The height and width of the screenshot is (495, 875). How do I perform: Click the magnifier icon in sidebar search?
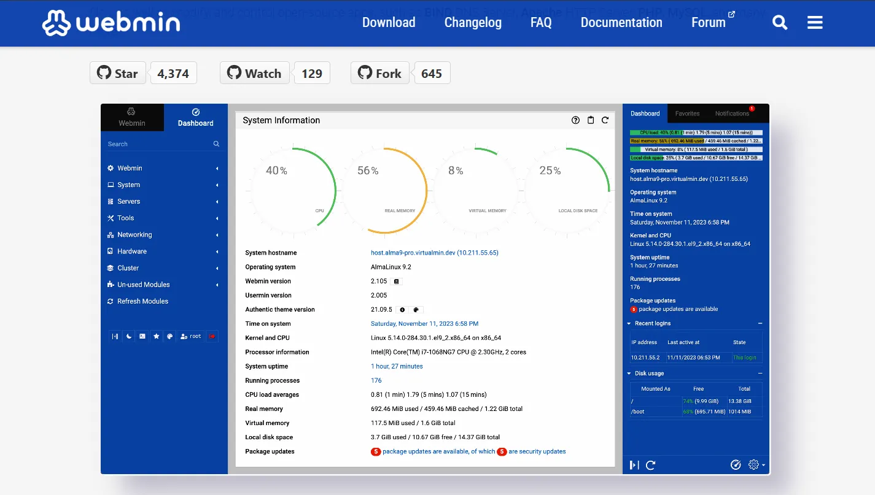coord(216,144)
